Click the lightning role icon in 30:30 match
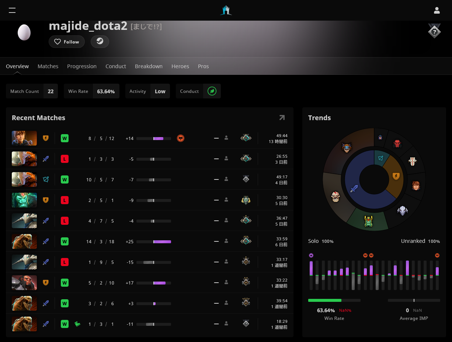 click(46, 200)
